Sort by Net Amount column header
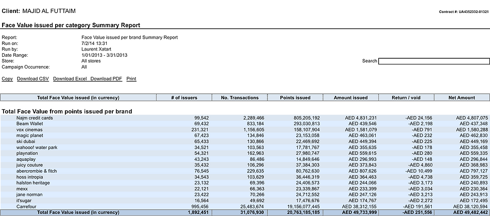This screenshot has height=216, width=490. (462, 97)
